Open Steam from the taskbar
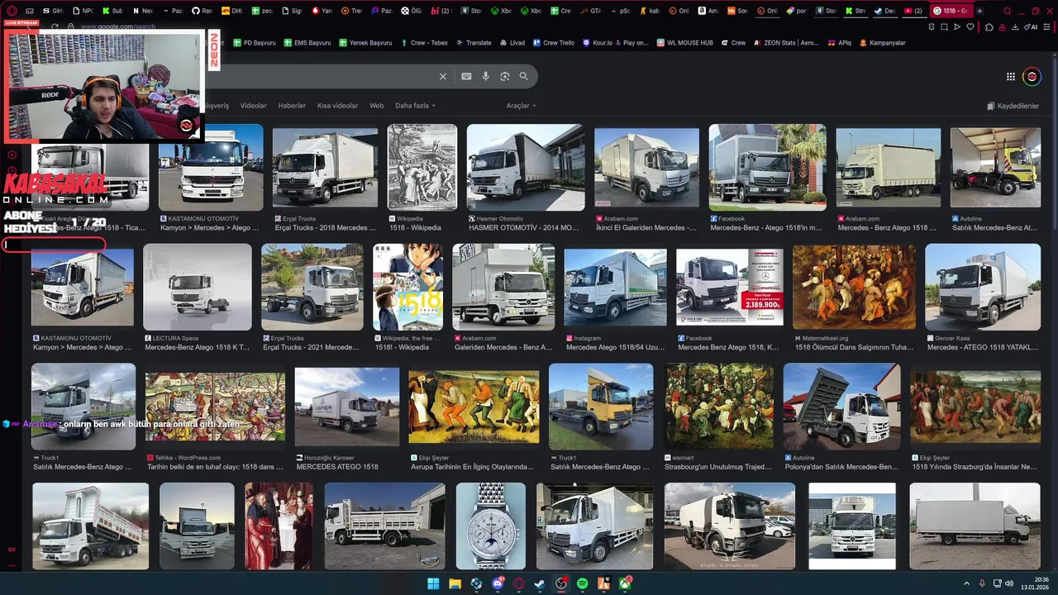 [x=540, y=583]
